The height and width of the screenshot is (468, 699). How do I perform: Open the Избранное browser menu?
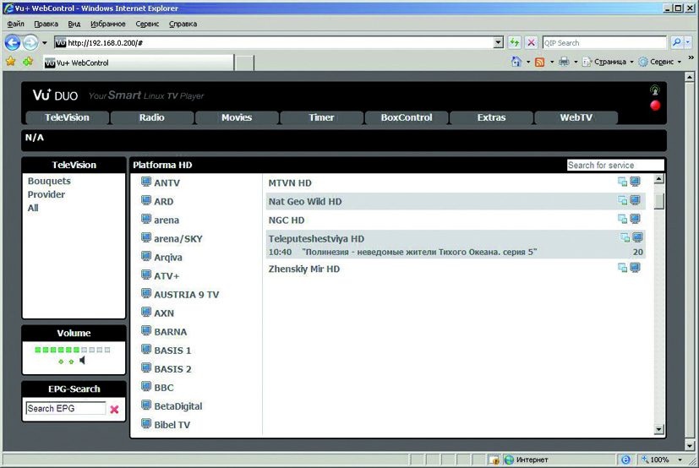108,24
